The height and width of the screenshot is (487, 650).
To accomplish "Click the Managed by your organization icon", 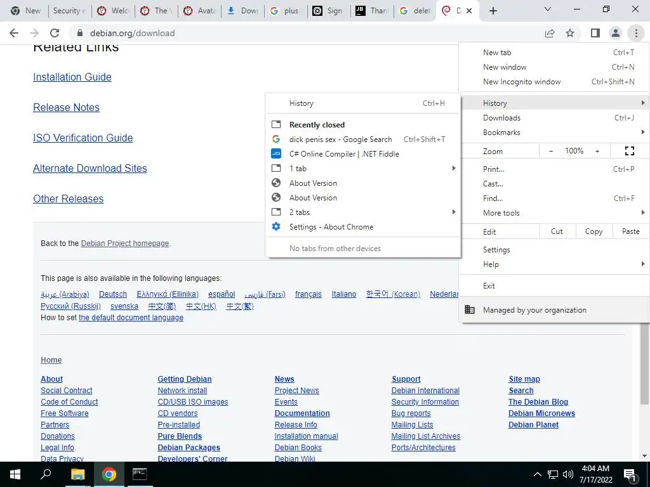I will click(x=470, y=309).
